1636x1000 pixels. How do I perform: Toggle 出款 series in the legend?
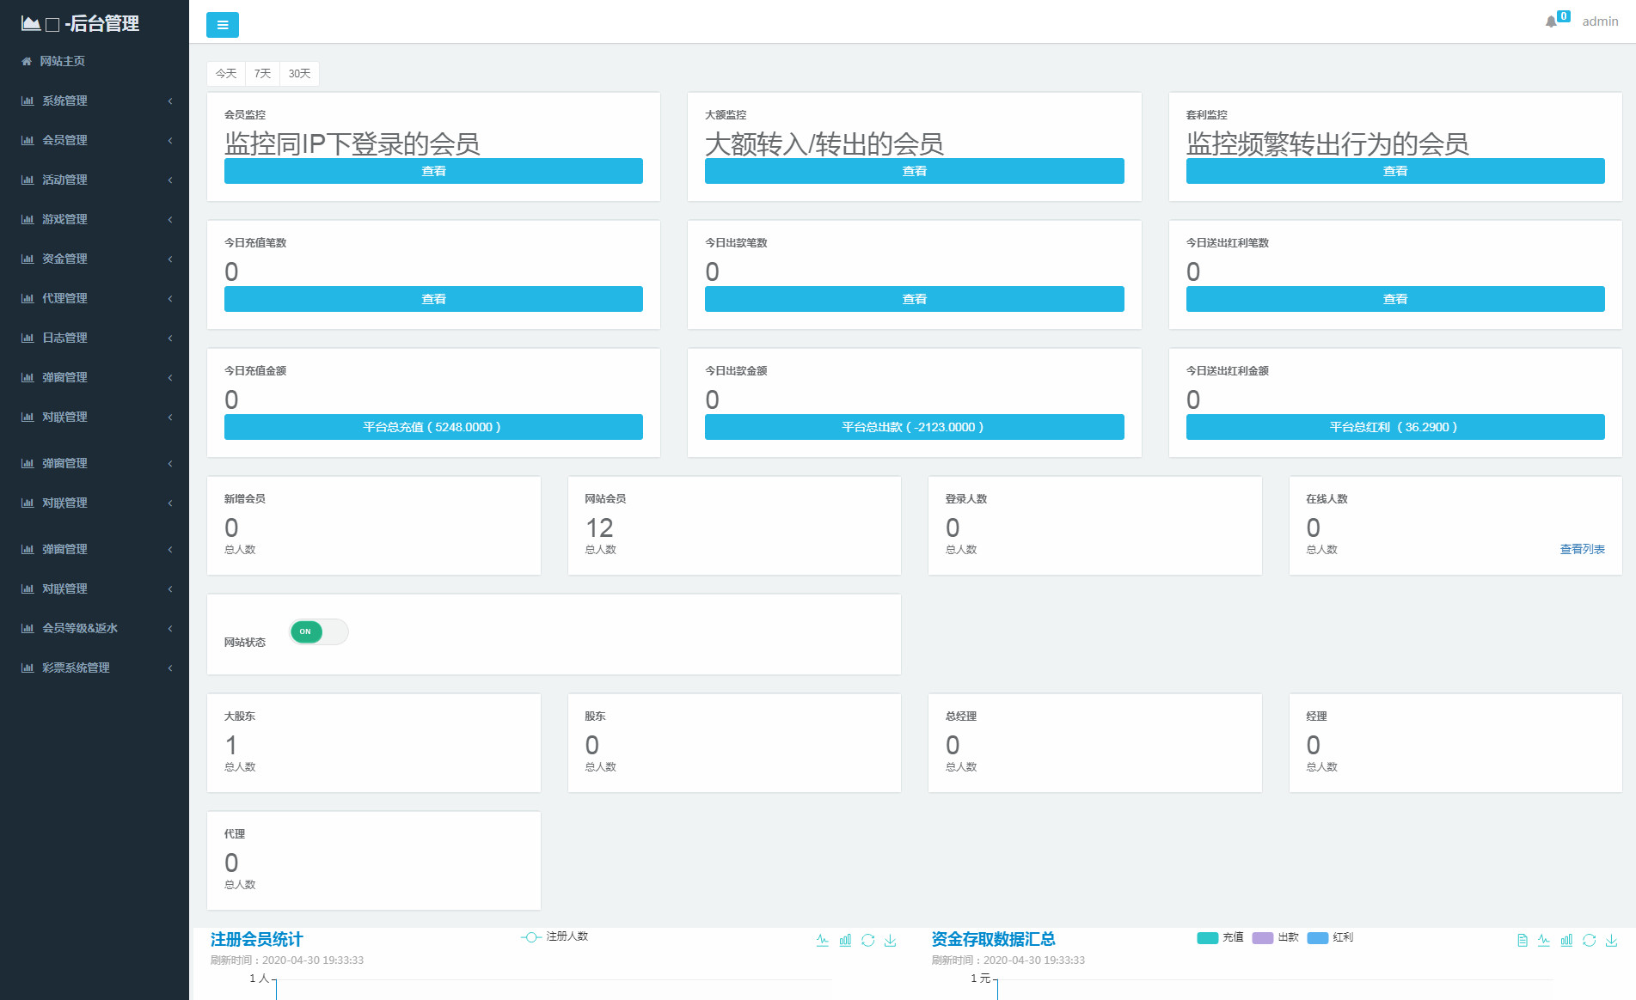coord(1275,937)
